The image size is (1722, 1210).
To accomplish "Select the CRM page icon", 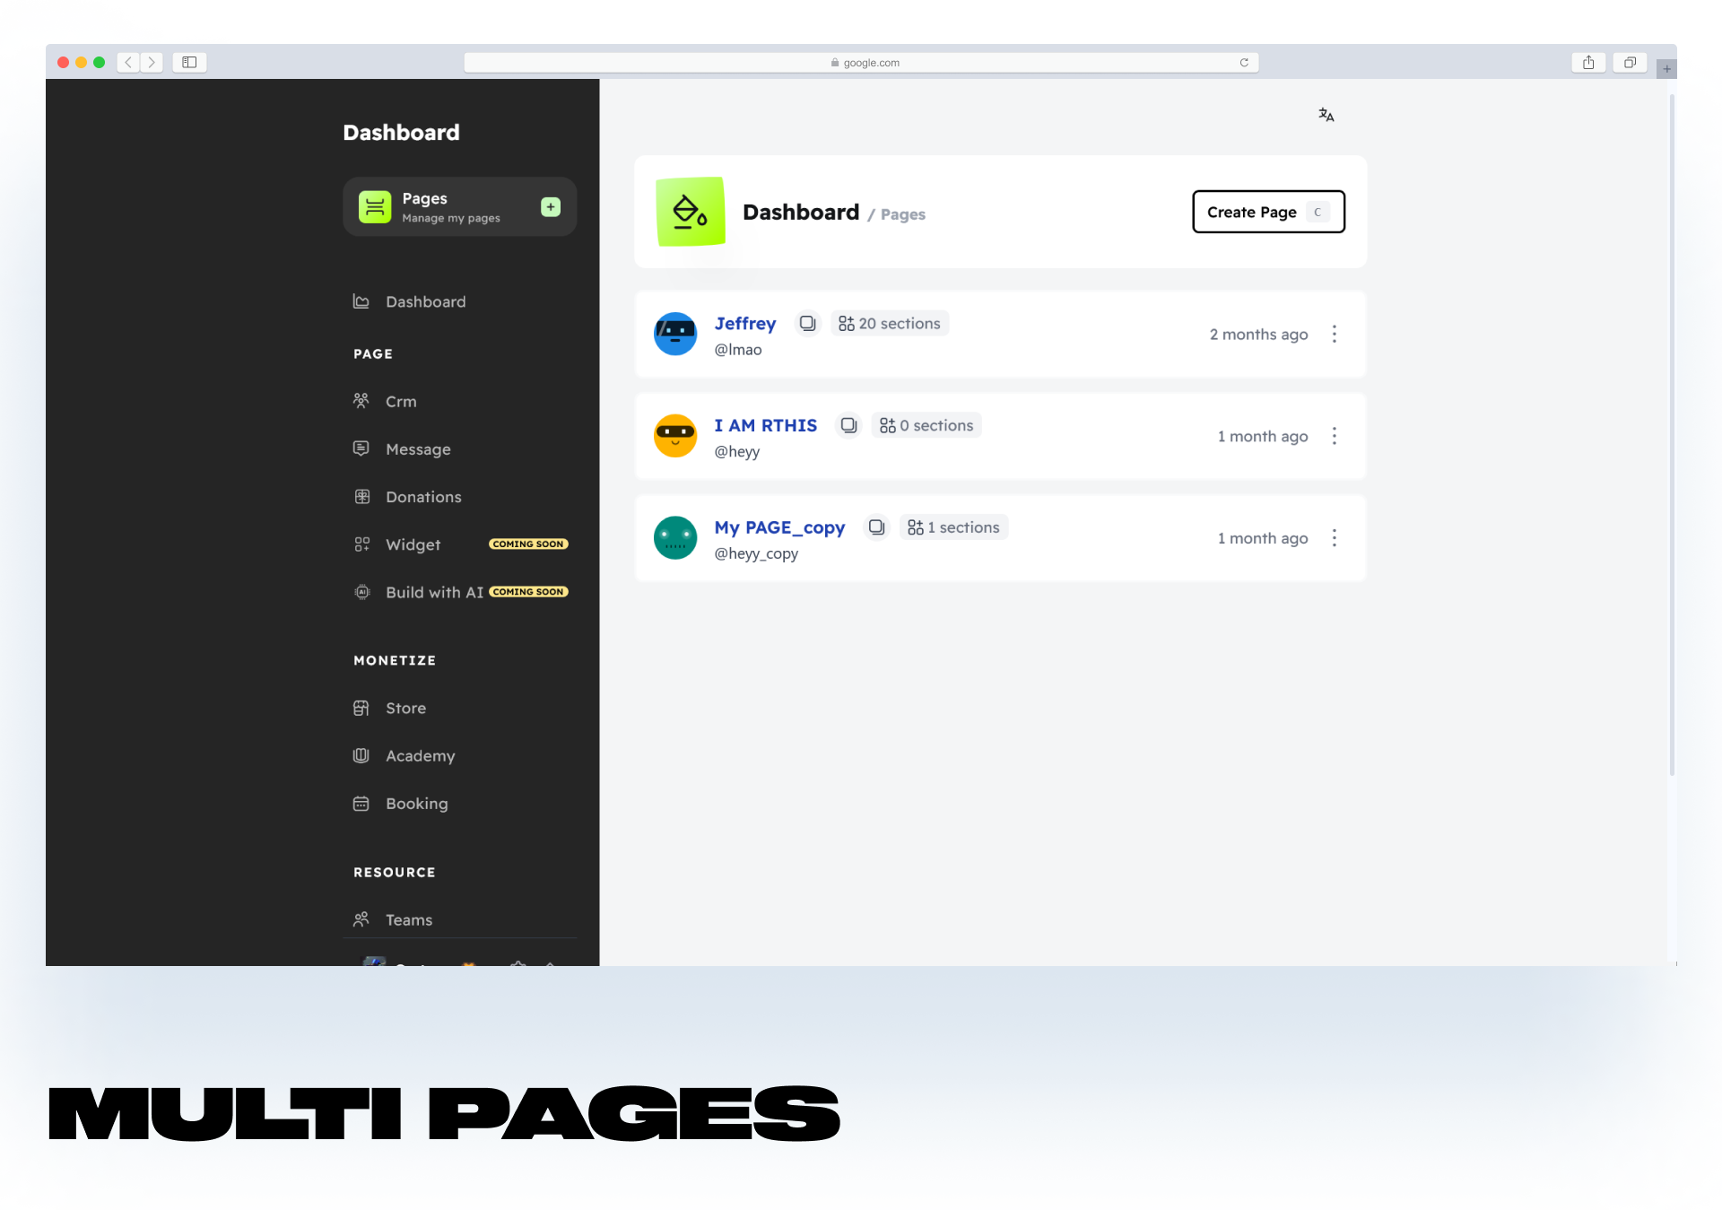I will point(361,399).
